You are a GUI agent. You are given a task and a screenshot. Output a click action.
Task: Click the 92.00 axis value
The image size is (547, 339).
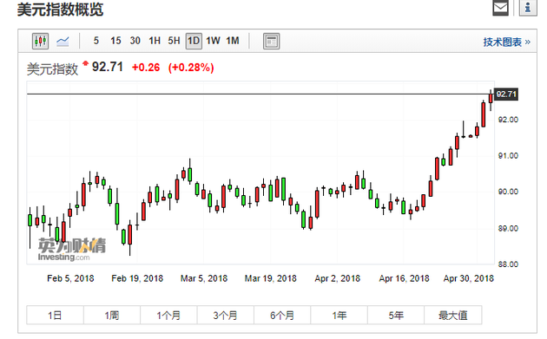click(508, 120)
